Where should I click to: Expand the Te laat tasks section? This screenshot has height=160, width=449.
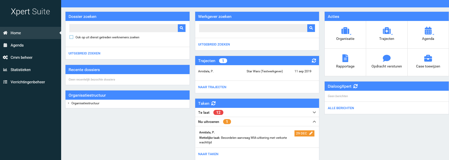coord(314,112)
